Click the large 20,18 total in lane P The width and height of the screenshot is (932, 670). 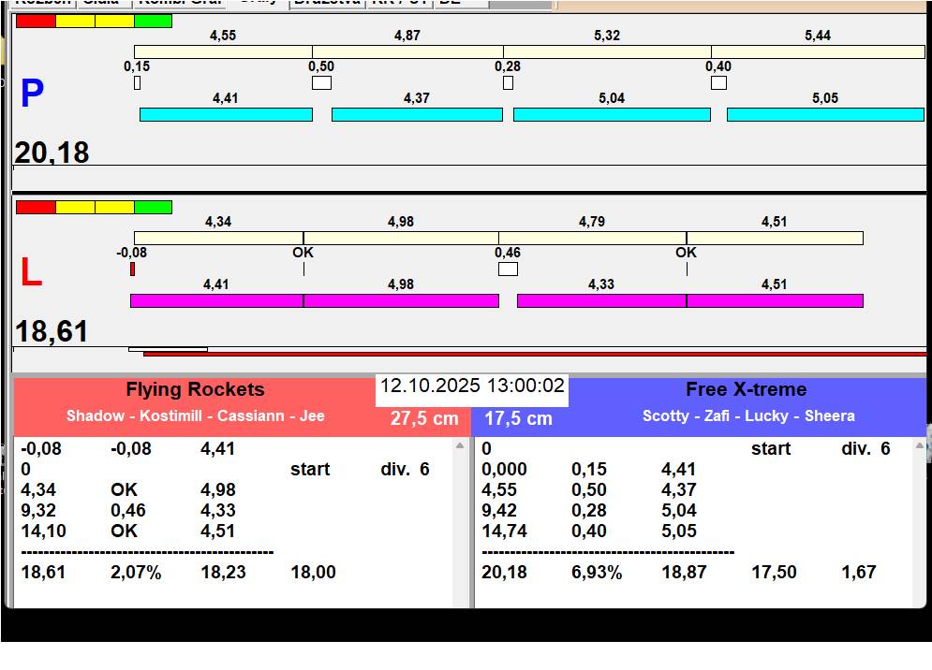[52, 153]
